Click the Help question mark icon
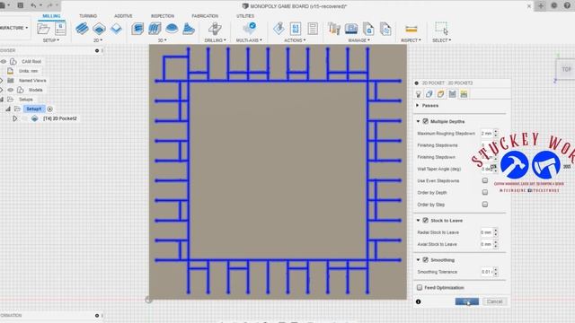The width and height of the screenshot is (575, 323). pos(567,5)
